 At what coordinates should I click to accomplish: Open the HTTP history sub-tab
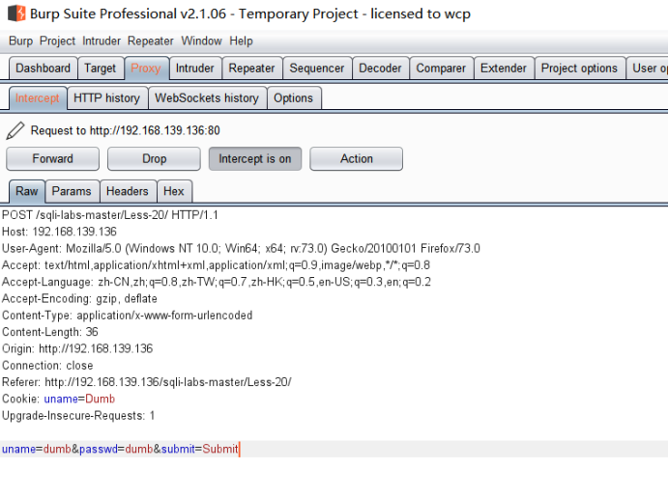[106, 97]
